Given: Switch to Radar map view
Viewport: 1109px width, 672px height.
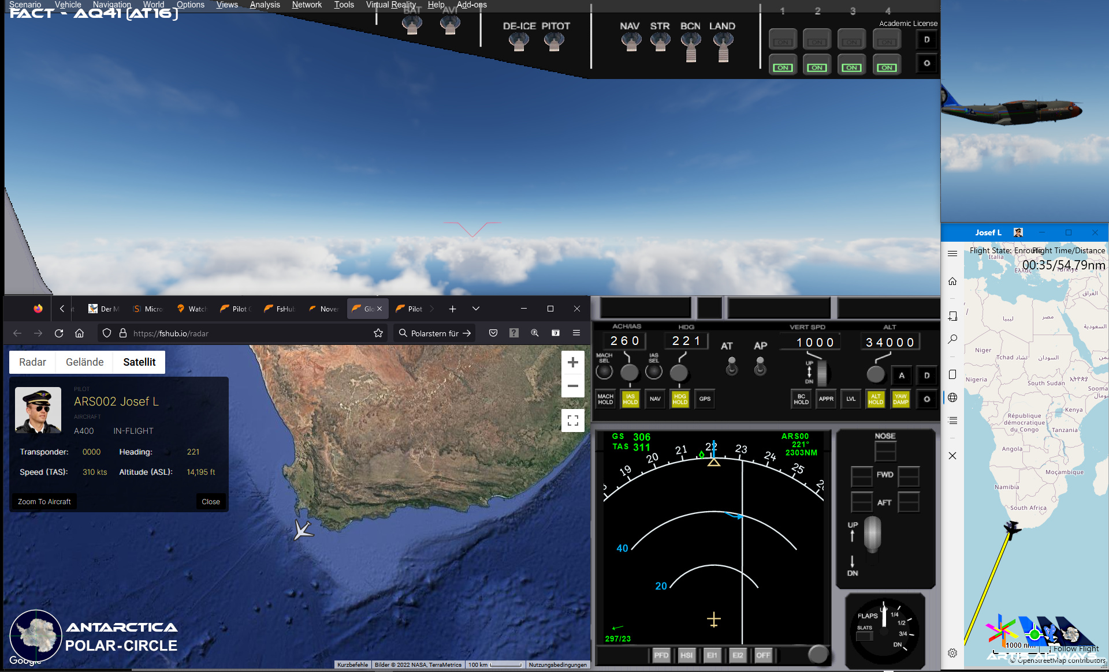Looking at the screenshot, I should (x=32, y=362).
